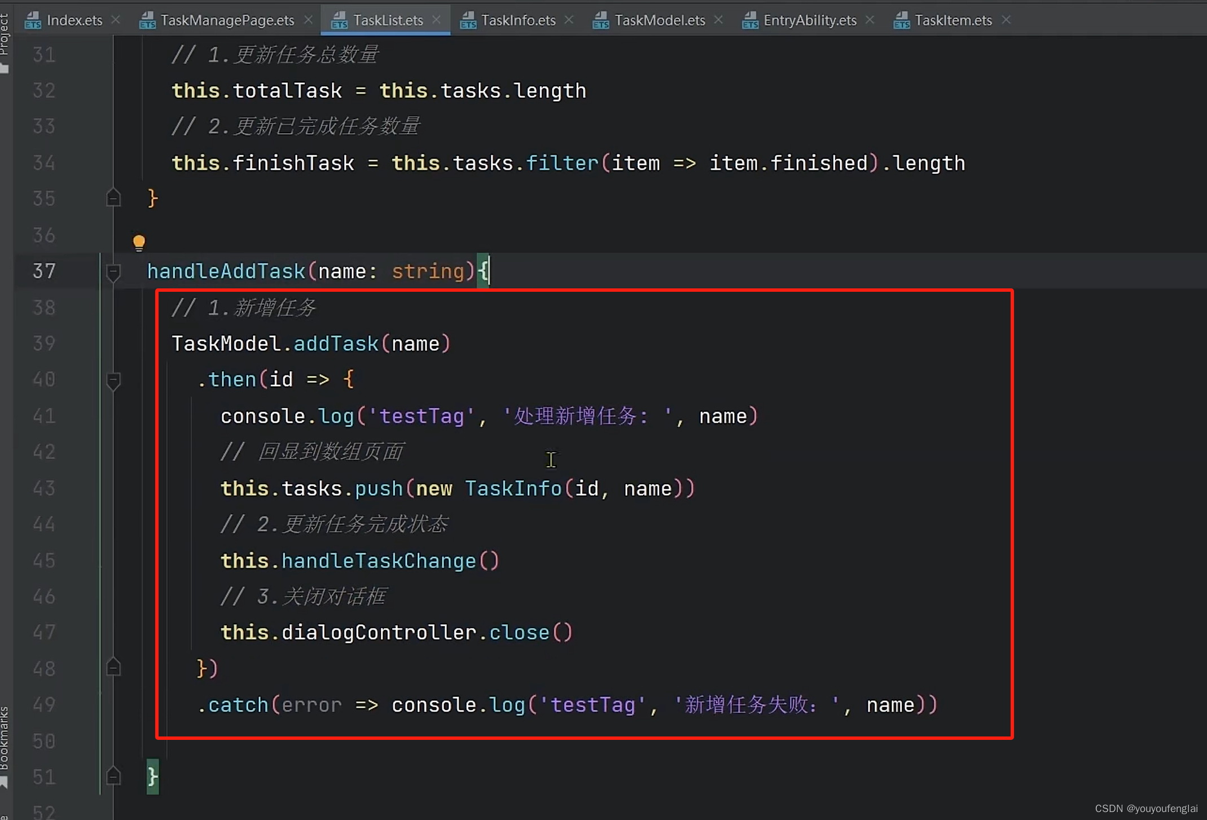
Task: Click the '.catch' call on line 49
Action: (232, 705)
